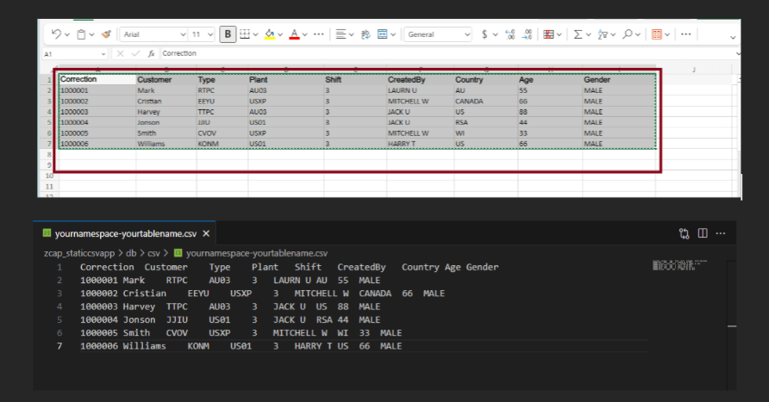Click the Paste clipboard icon
Screen dimensions: 769x402
81,34
